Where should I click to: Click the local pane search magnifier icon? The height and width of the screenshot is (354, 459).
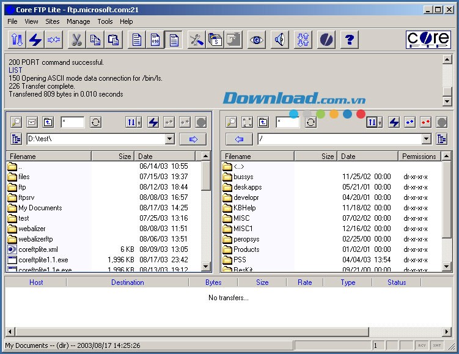[x=17, y=122]
